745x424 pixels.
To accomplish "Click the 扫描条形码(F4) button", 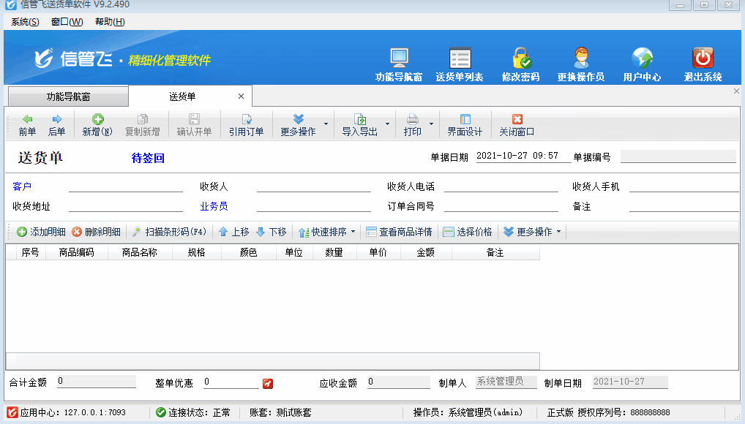I will 169,232.
